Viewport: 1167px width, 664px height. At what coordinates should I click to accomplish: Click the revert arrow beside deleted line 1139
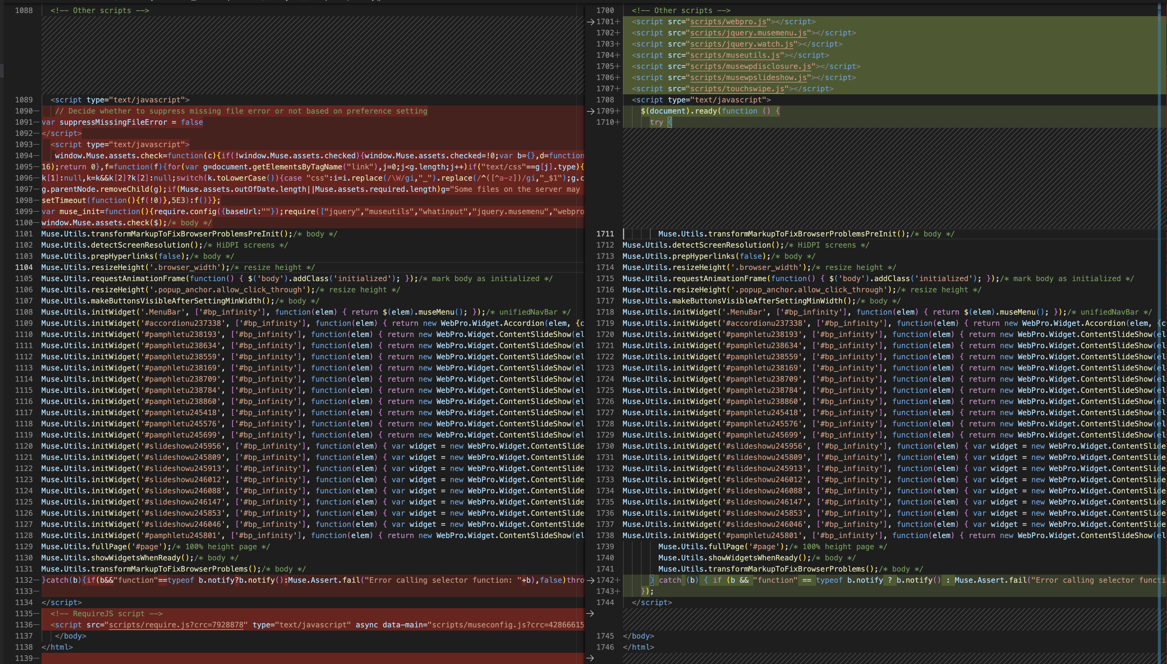pyautogui.click(x=590, y=658)
